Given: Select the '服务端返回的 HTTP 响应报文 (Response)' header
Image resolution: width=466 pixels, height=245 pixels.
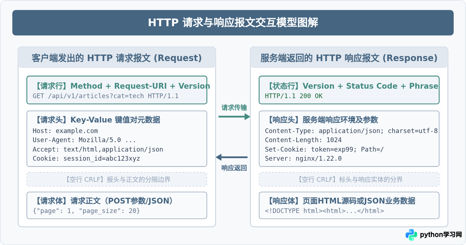Looking at the screenshot, I should click(349, 58).
